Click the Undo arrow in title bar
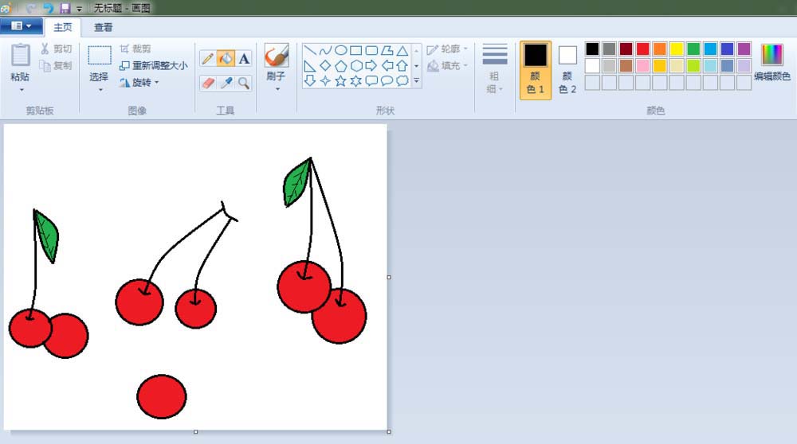 coord(49,8)
